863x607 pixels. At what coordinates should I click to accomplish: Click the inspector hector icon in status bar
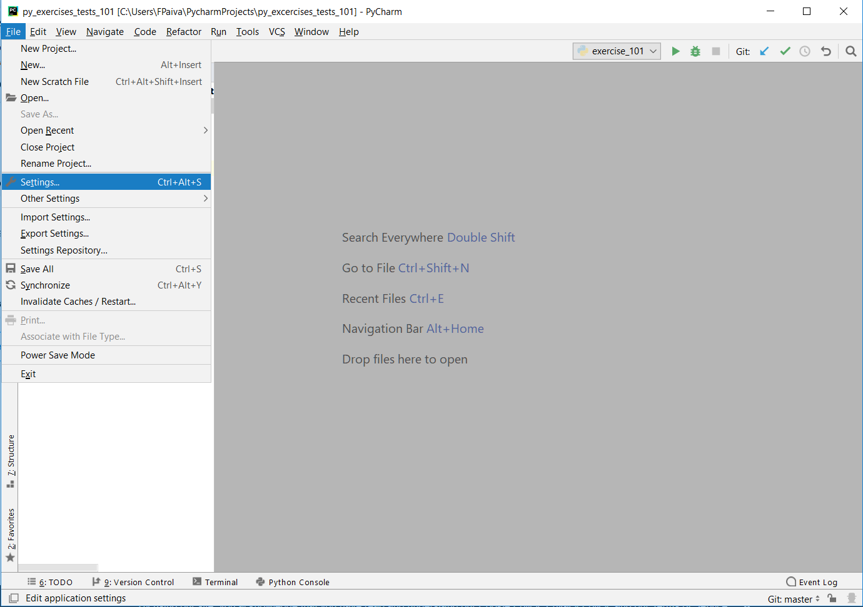point(851,598)
